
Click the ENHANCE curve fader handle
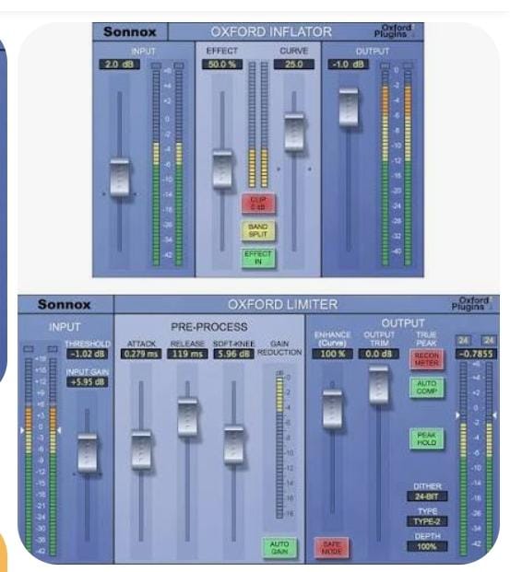pyautogui.click(x=332, y=409)
